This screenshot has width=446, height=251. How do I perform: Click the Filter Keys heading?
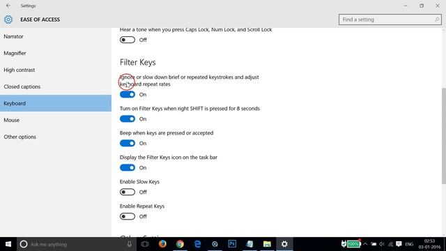click(138, 62)
